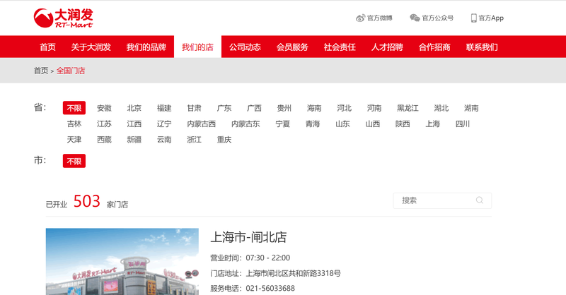The width and height of the screenshot is (566, 295).
Task: Filter stores by 广西
Action: coord(254,108)
